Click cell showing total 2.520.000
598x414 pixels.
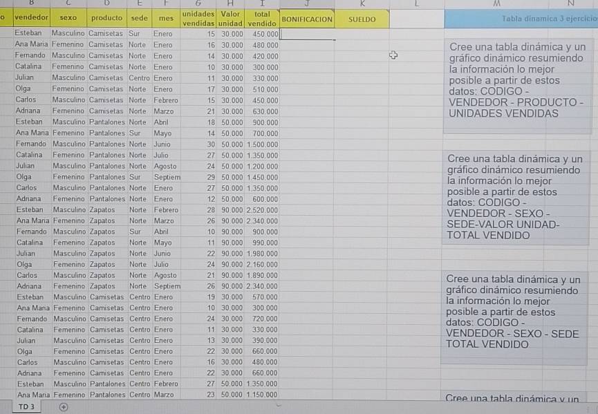point(262,210)
